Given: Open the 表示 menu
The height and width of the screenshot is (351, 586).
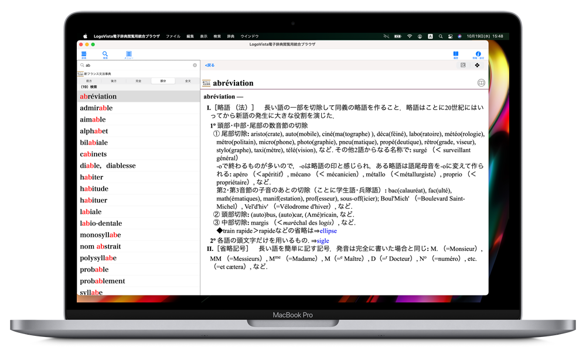Looking at the screenshot, I should coord(204,36).
